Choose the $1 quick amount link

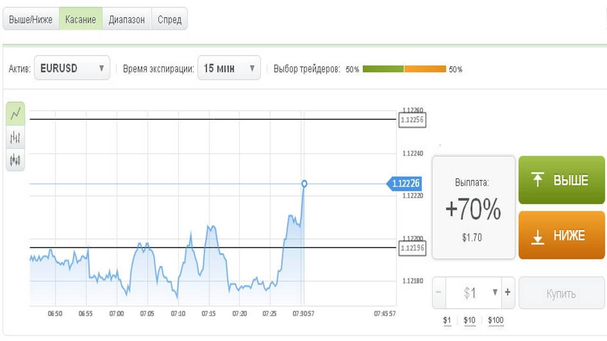447,321
